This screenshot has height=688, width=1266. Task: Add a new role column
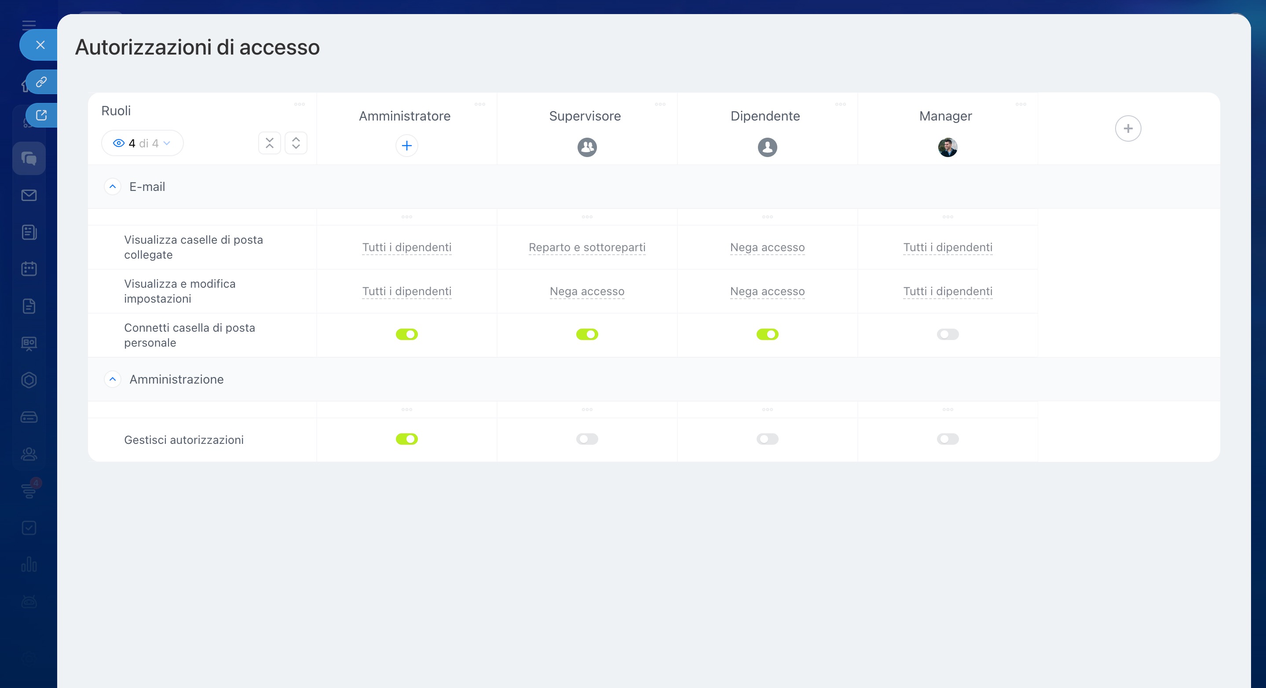pyautogui.click(x=1128, y=129)
